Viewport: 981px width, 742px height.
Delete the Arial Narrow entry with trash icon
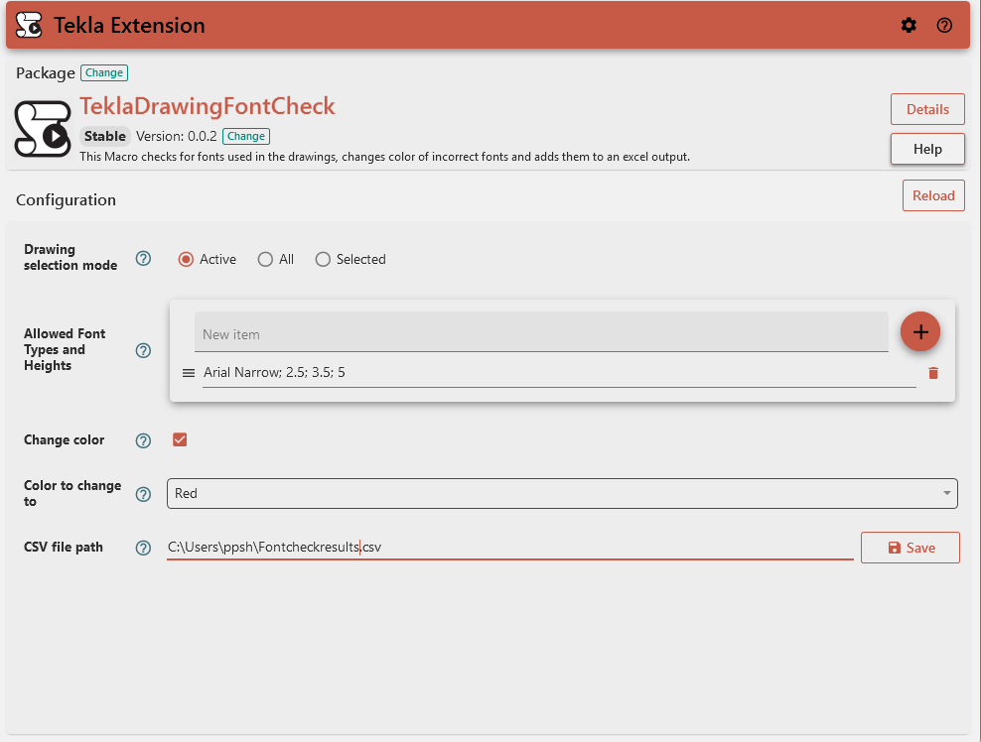click(x=932, y=373)
